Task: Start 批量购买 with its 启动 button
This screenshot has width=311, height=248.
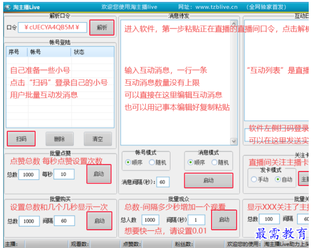Action: 99,221
